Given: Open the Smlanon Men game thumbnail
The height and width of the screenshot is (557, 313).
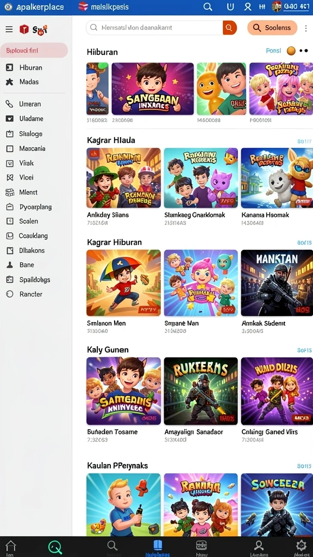Looking at the screenshot, I should click(x=123, y=283).
